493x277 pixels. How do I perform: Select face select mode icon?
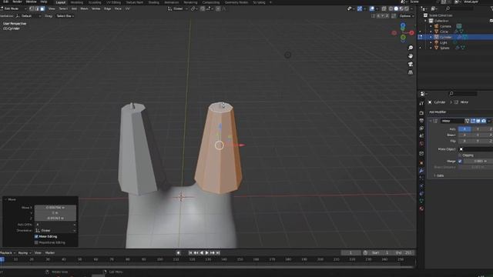[x=42, y=8]
